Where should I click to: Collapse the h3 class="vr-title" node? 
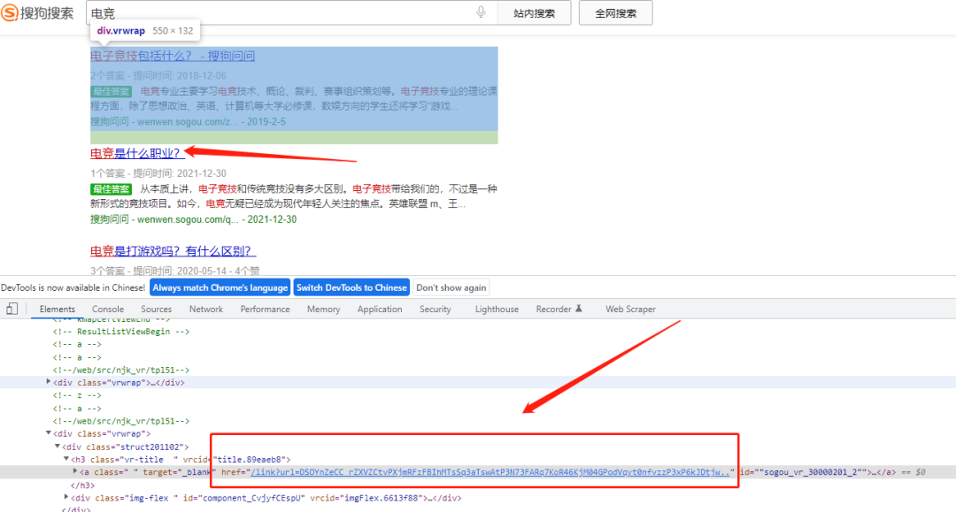tap(66, 458)
